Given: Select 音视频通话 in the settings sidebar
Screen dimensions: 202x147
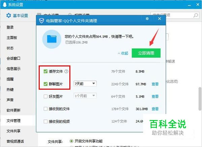Looking at the screenshot, I should [x=15, y=141].
